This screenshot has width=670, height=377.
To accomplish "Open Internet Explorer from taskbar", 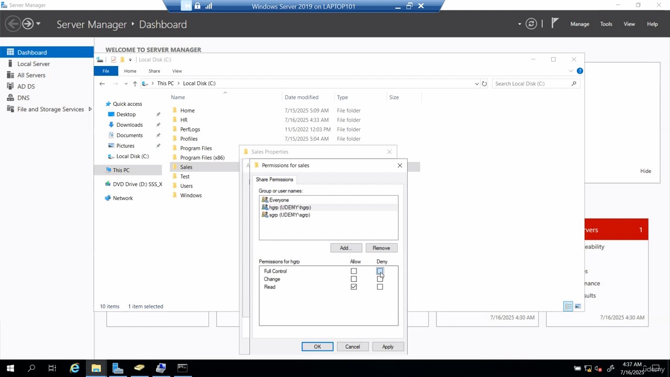I will 75,369.
